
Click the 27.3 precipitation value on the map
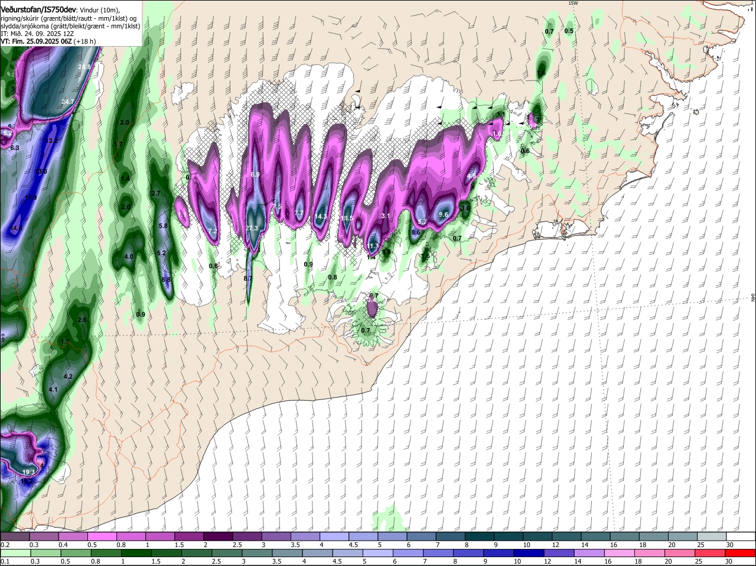(252, 228)
